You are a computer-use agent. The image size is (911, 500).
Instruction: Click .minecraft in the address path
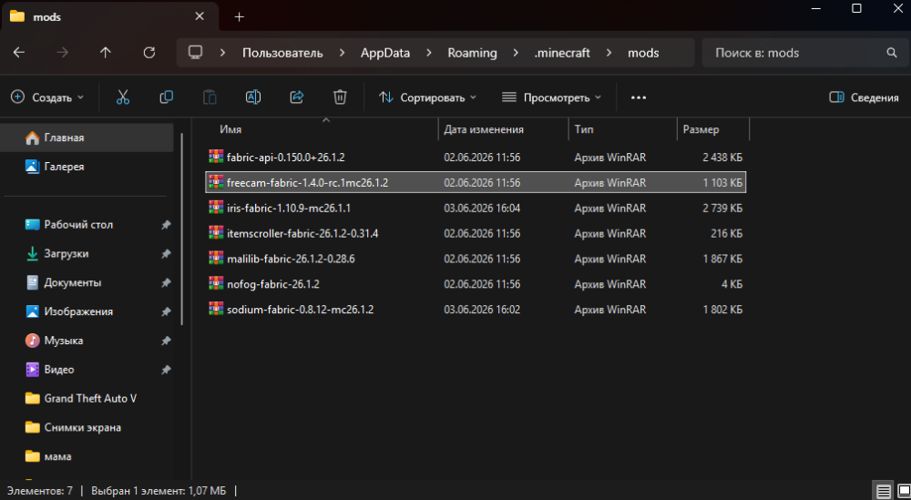click(562, 53)
